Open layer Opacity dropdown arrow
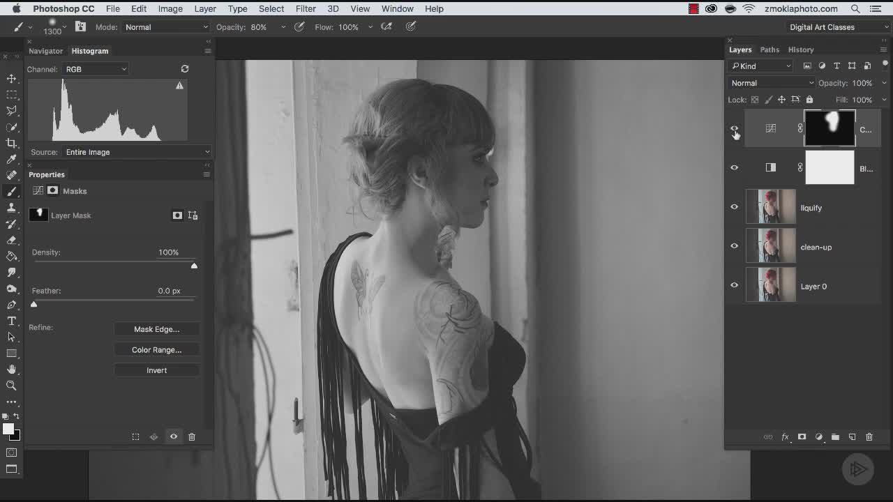Screen dimensions: 893x502 click(884, 83)
